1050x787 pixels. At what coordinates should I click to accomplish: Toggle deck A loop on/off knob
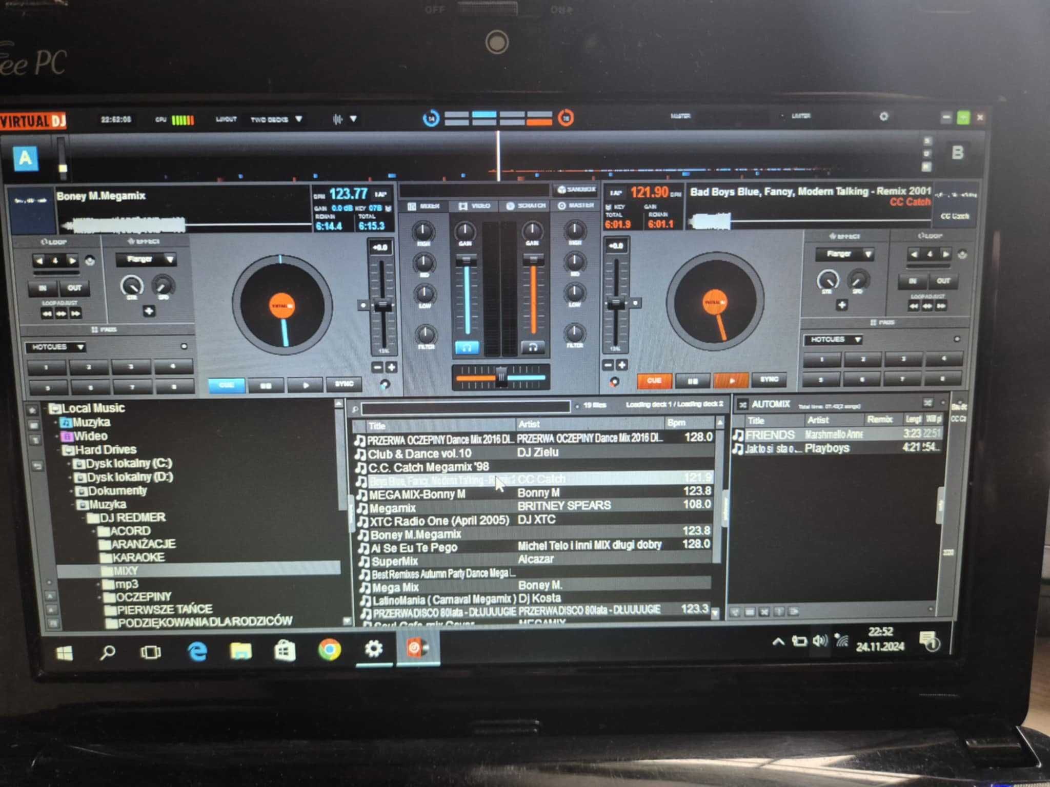(x=90, y=261)
